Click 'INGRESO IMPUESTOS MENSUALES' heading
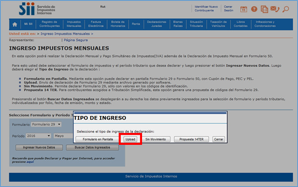 point(59,48)
